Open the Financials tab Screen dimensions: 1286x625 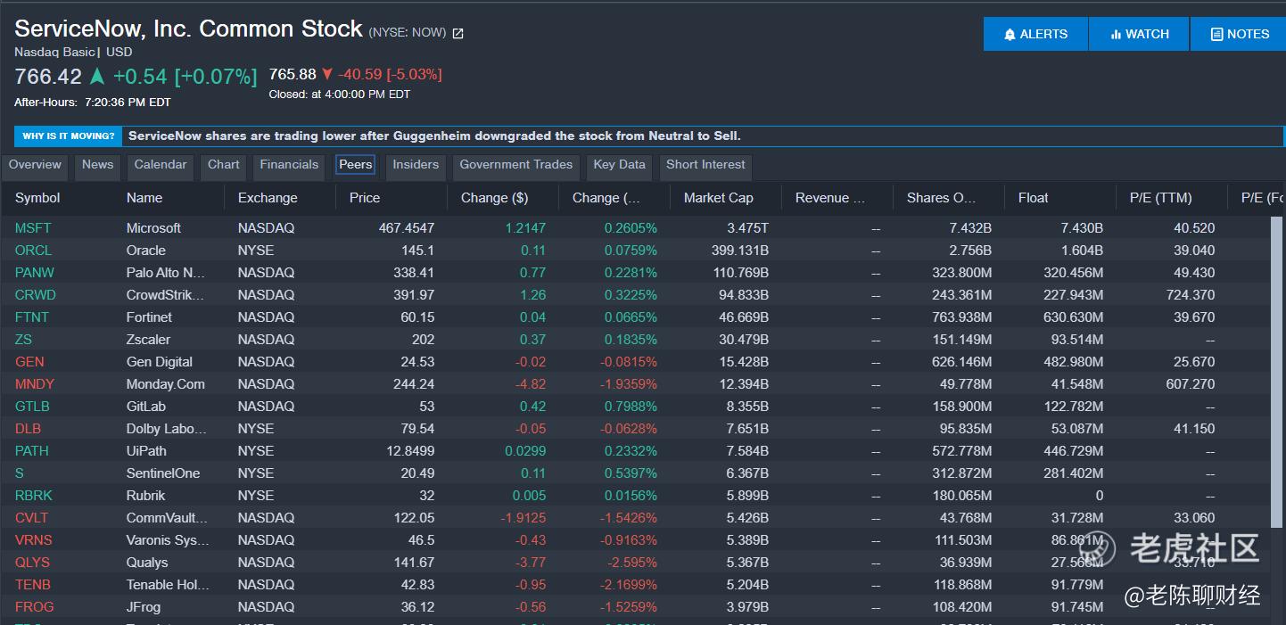click(x=288, y=165)
